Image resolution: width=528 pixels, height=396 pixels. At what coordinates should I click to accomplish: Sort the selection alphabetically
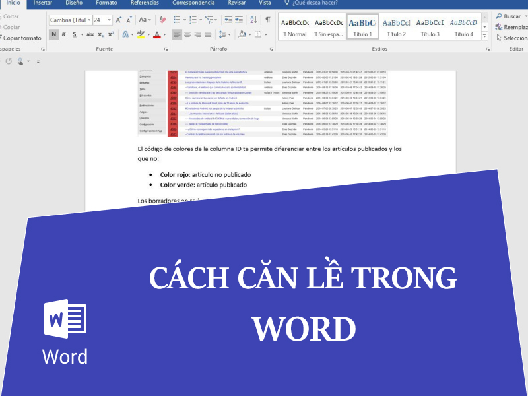pos(253,20)
